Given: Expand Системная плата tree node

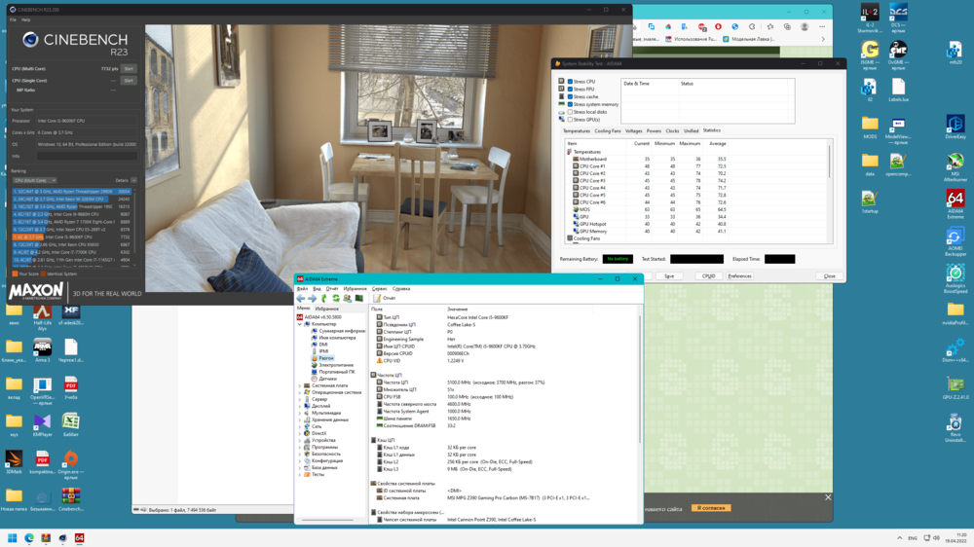Looking at the screenshot, I should coord(299,385).
